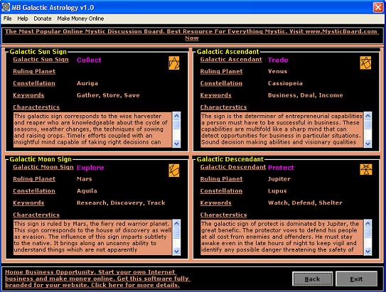Click the Protect sign glyph icon
Screen dimensions: 386x292
pos(366,170)
